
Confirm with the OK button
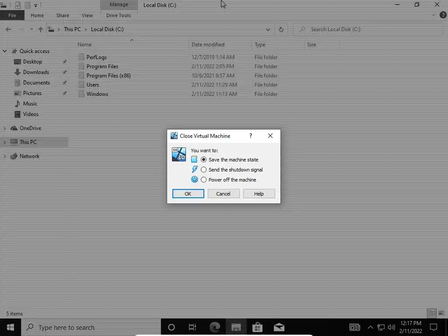(188, 194)
